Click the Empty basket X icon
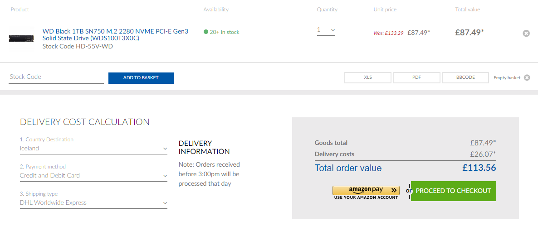Viewport: 538px width, 231px height. point(527,77)
